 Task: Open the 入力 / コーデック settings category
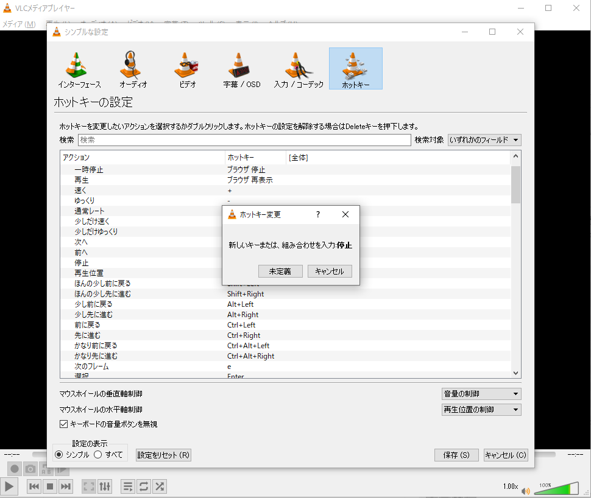click(299, 69)
